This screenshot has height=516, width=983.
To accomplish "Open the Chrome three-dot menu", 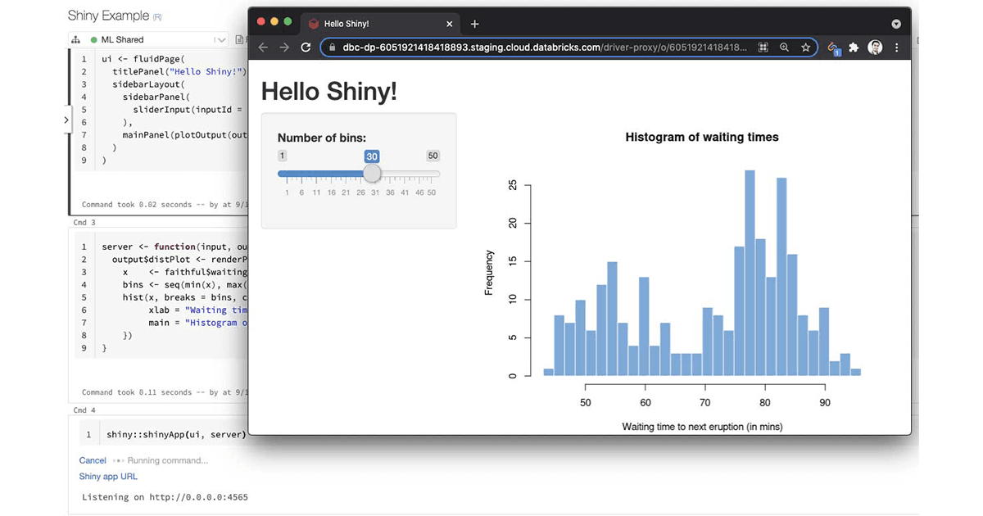I will pos(896,48).
